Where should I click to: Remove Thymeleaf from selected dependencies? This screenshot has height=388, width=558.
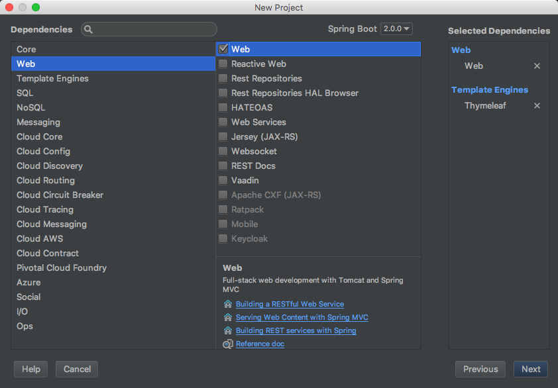pyautogui.click(x=537, y=106)
